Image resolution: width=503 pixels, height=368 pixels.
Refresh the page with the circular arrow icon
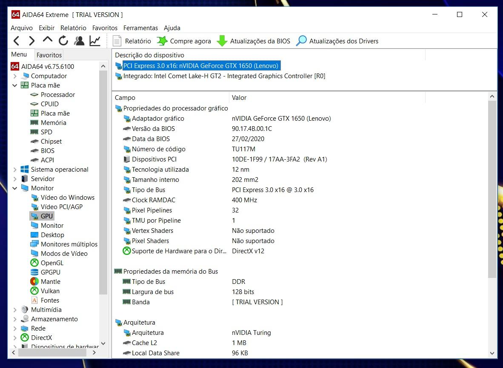click(63, 41)
